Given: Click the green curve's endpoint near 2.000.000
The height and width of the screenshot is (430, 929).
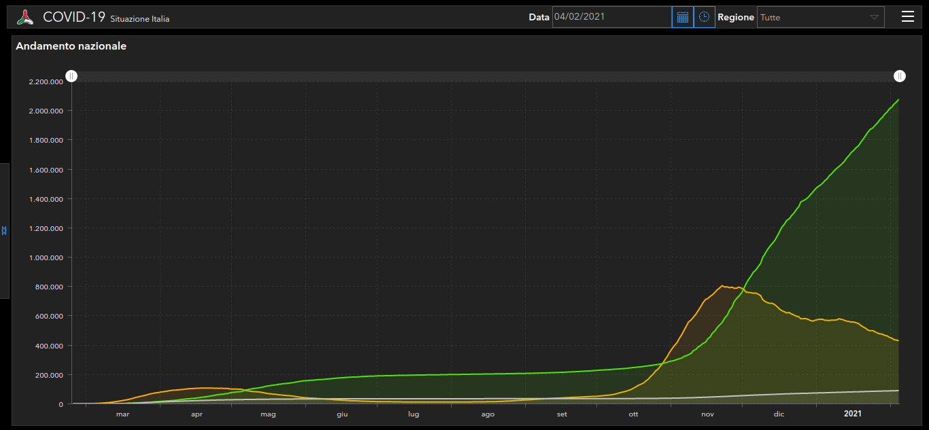Looking at the screenshot, I should [898, 100].
